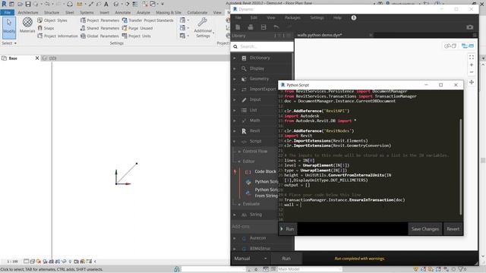Click Zoom out minus icon in Dynamo canvas
486x273 pixels.
pyautogui.click(x=472, y=72)
